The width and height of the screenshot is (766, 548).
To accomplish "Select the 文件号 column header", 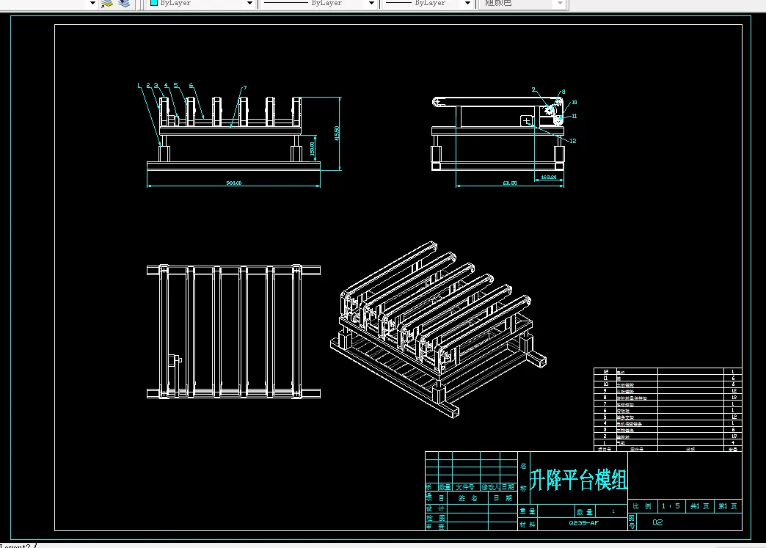I will (465, 487).
